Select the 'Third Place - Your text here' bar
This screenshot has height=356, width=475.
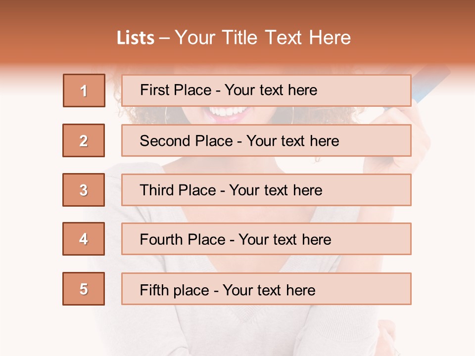(266, 190)
